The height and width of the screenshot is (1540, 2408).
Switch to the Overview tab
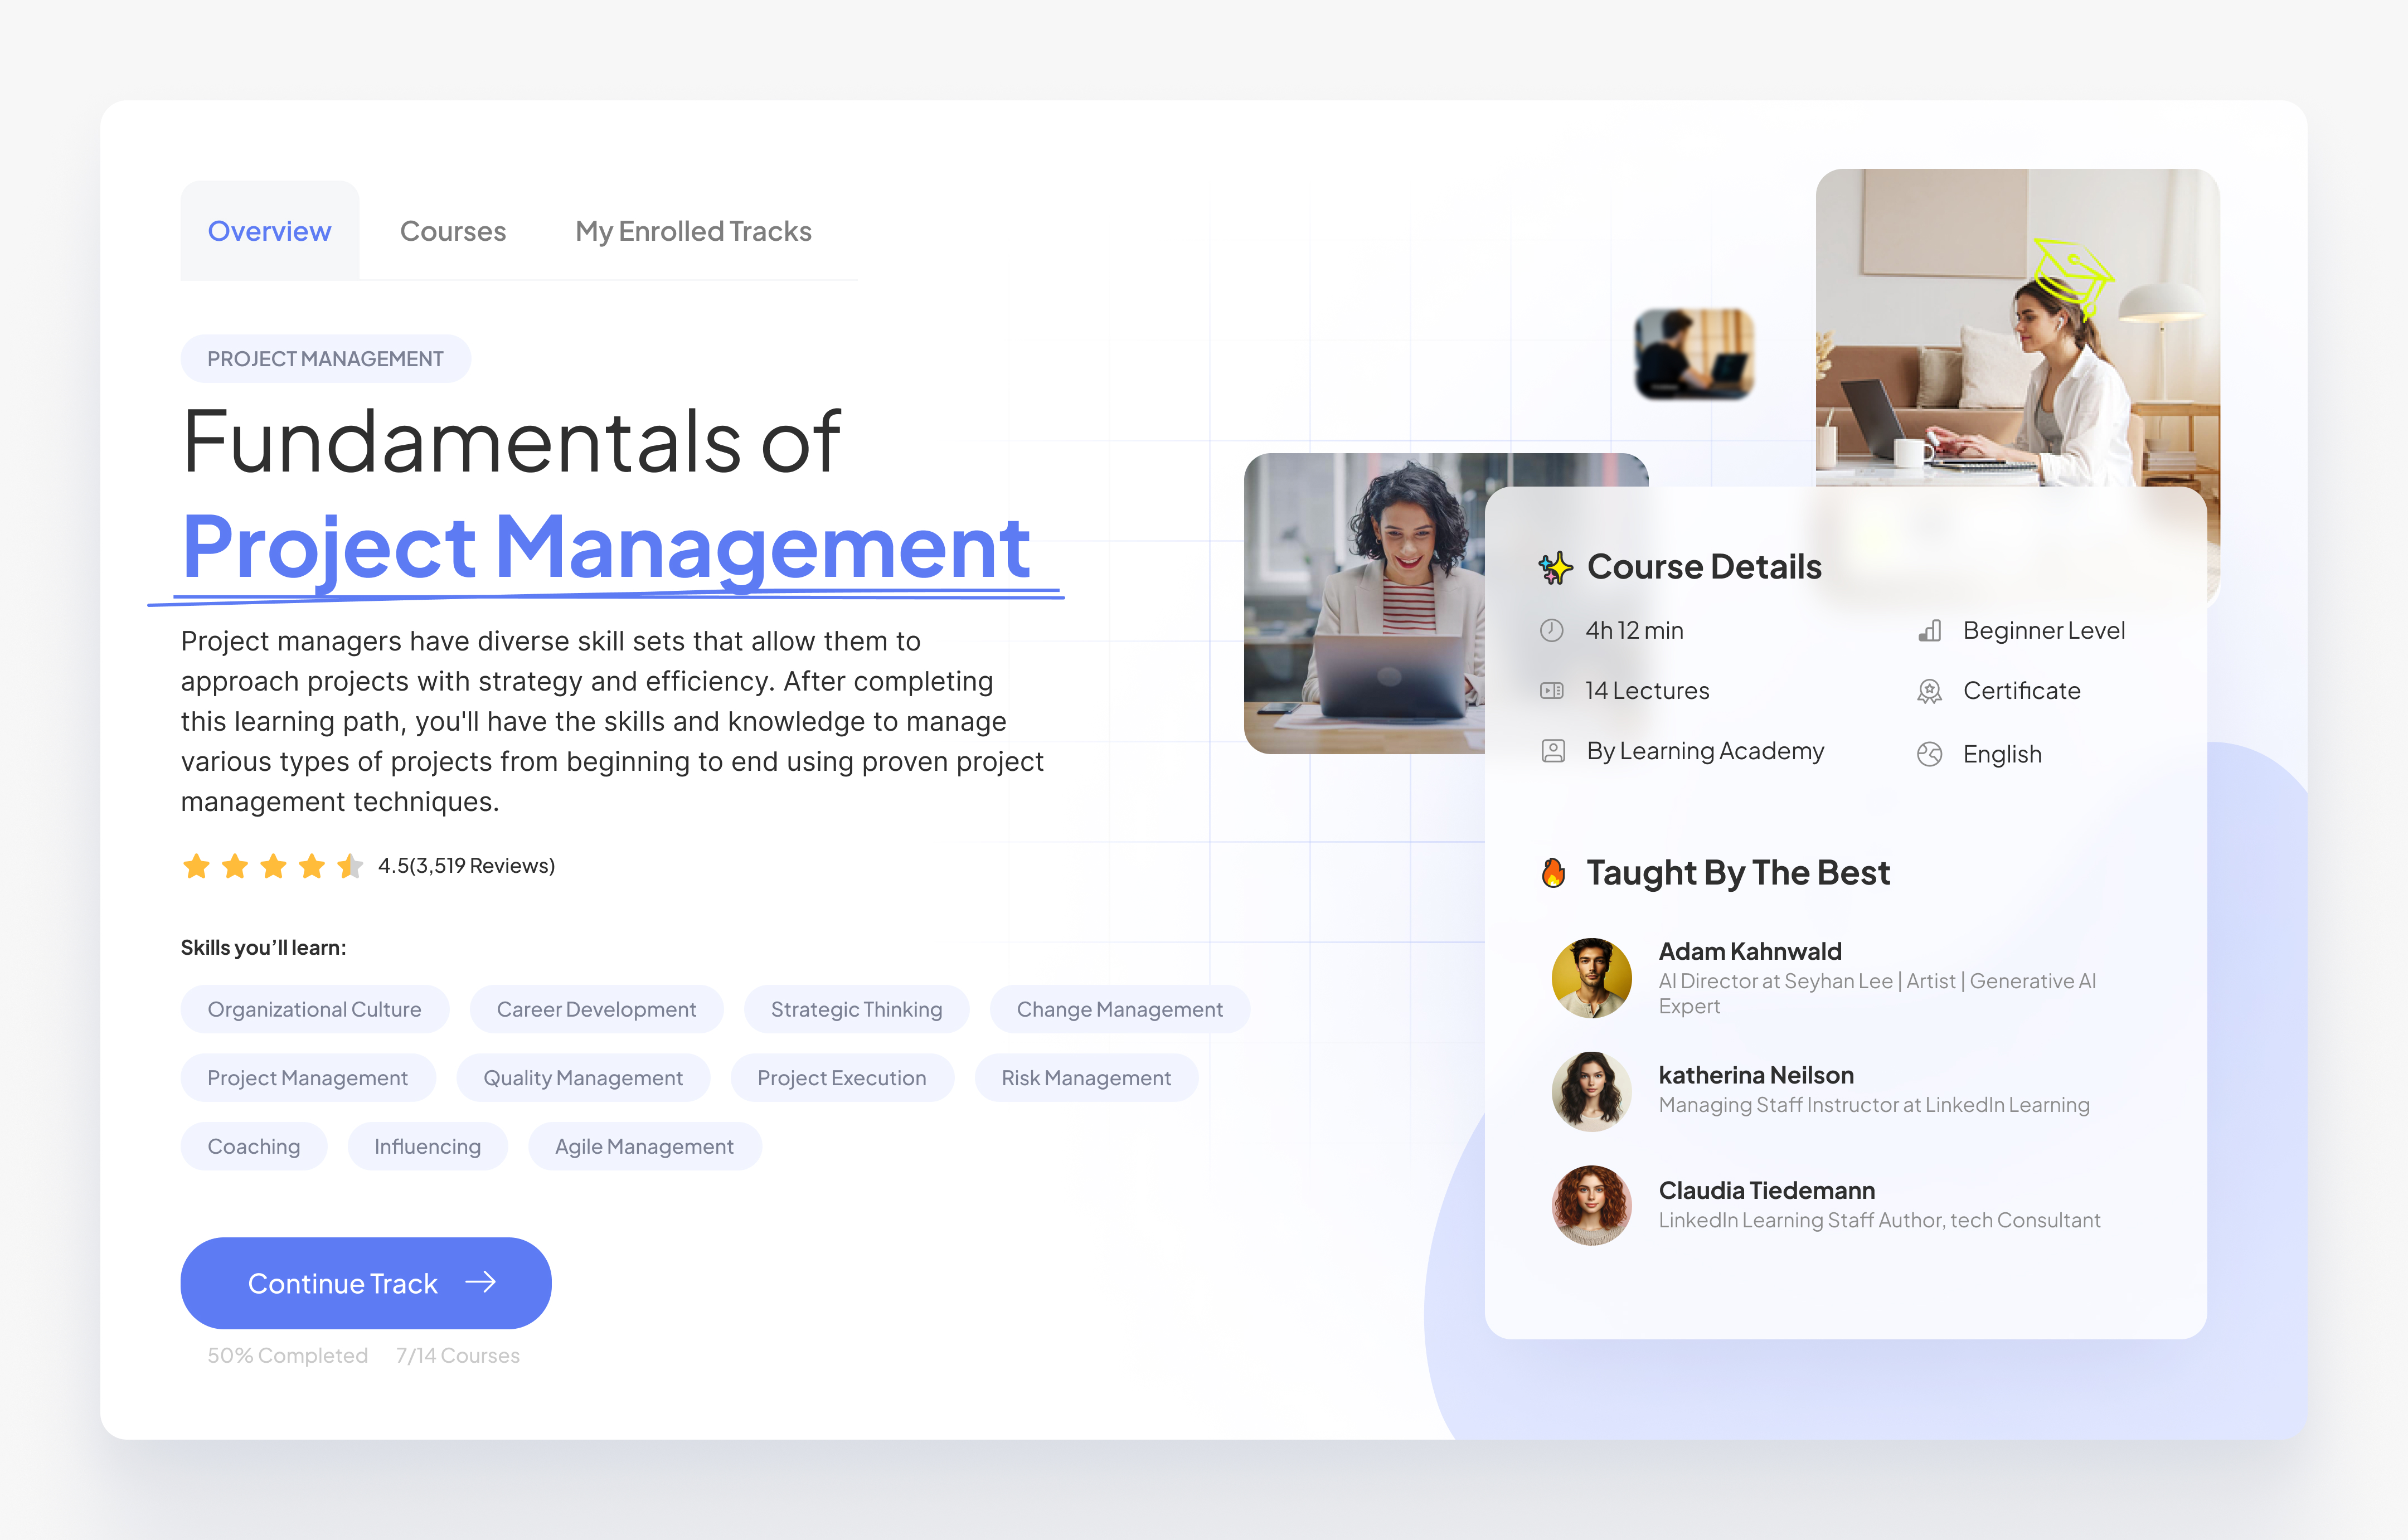pos(269,231)
